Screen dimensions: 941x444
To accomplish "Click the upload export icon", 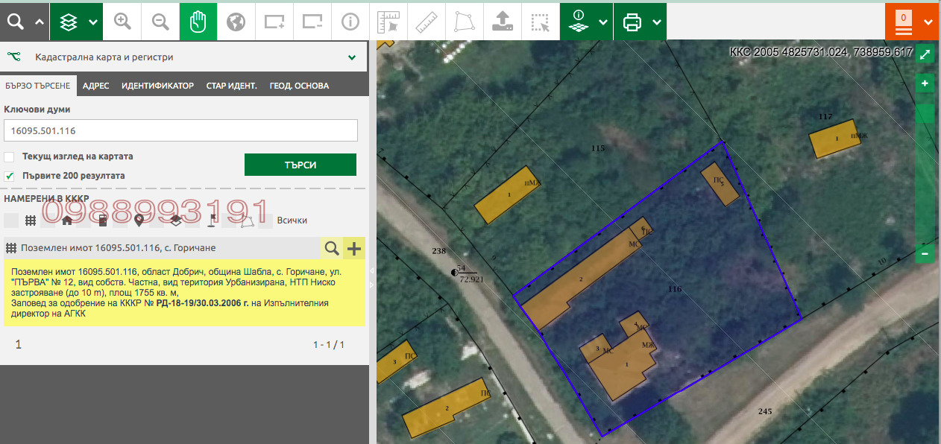I will click(x=502, y=22).
